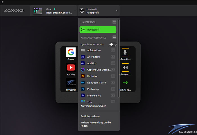
Task: Collapse the Hauptprofil profile dropdown chevron
Action: tap(117, 11)
